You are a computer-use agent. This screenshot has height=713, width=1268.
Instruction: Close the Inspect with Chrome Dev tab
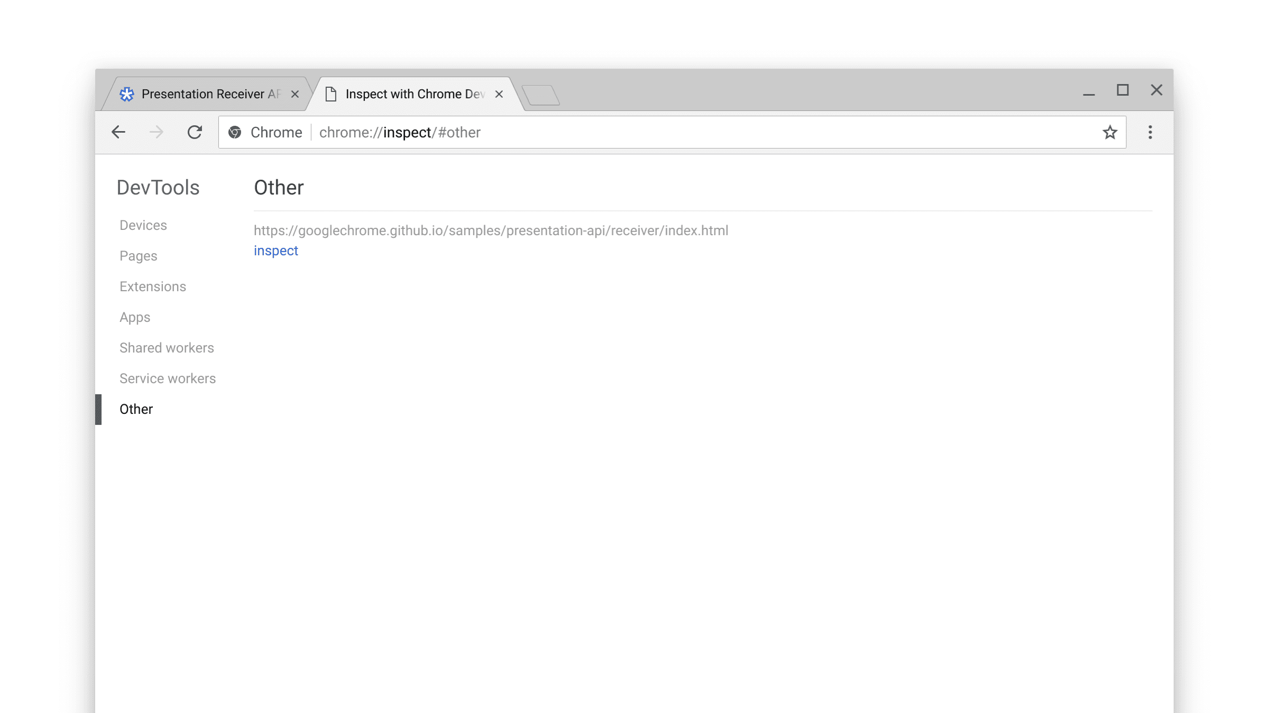tap(499, 93)
